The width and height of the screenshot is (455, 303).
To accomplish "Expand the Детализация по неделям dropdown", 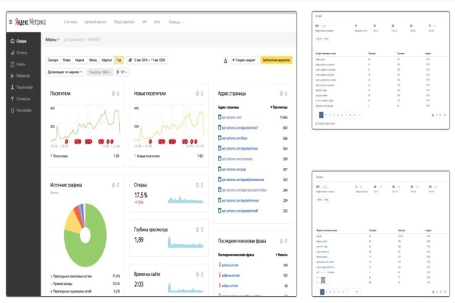I will pos(65,72).
